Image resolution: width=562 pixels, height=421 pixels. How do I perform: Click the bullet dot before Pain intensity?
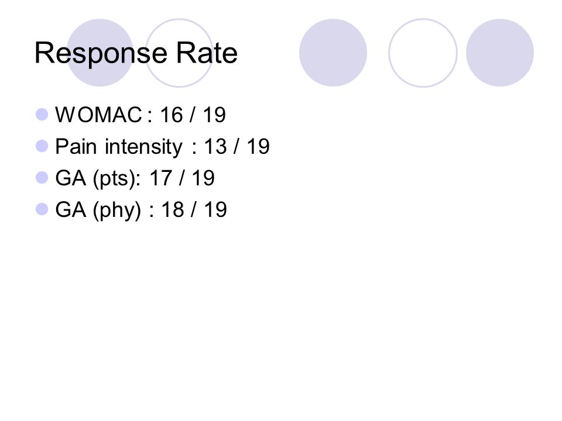pos(42,146)
